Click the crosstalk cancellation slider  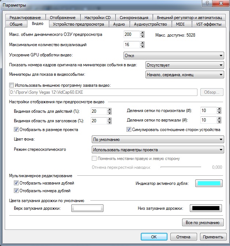click(x=181, y=167)
